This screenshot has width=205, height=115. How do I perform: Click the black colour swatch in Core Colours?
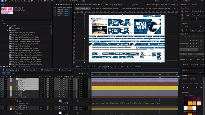click(186, 103)
